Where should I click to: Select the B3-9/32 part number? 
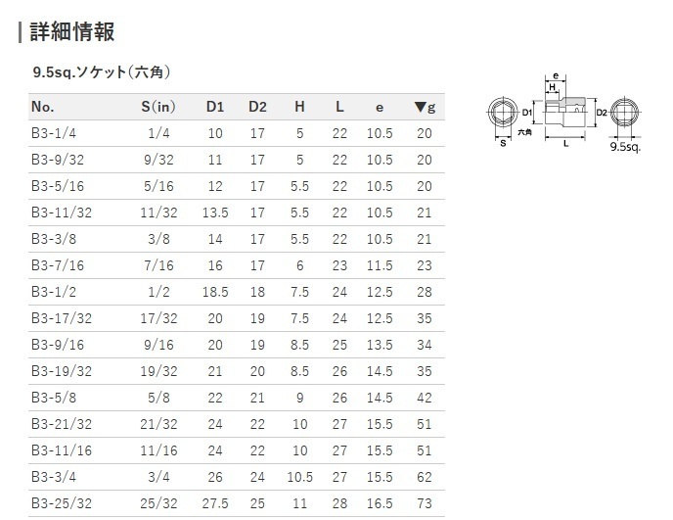coord(58,160)
